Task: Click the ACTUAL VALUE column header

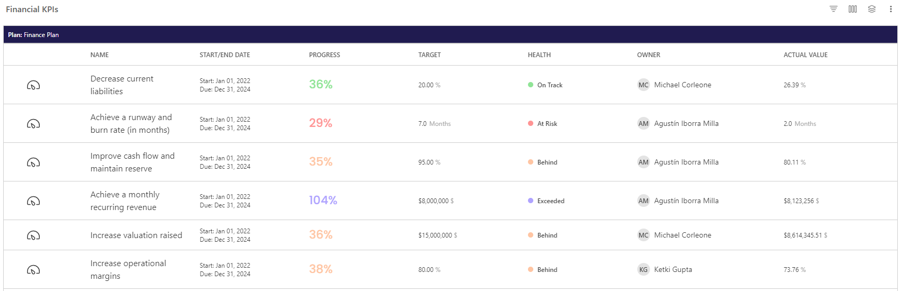Action: point(805,55)
